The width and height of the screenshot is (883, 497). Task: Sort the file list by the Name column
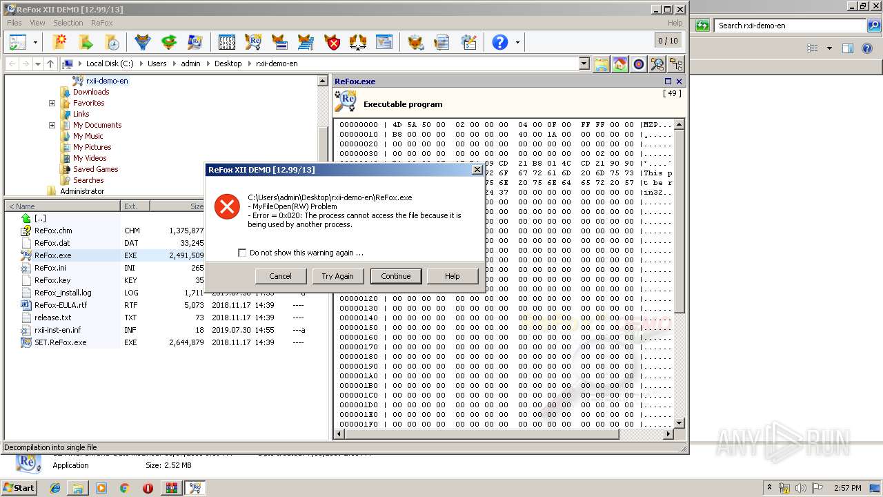point(62,206)
